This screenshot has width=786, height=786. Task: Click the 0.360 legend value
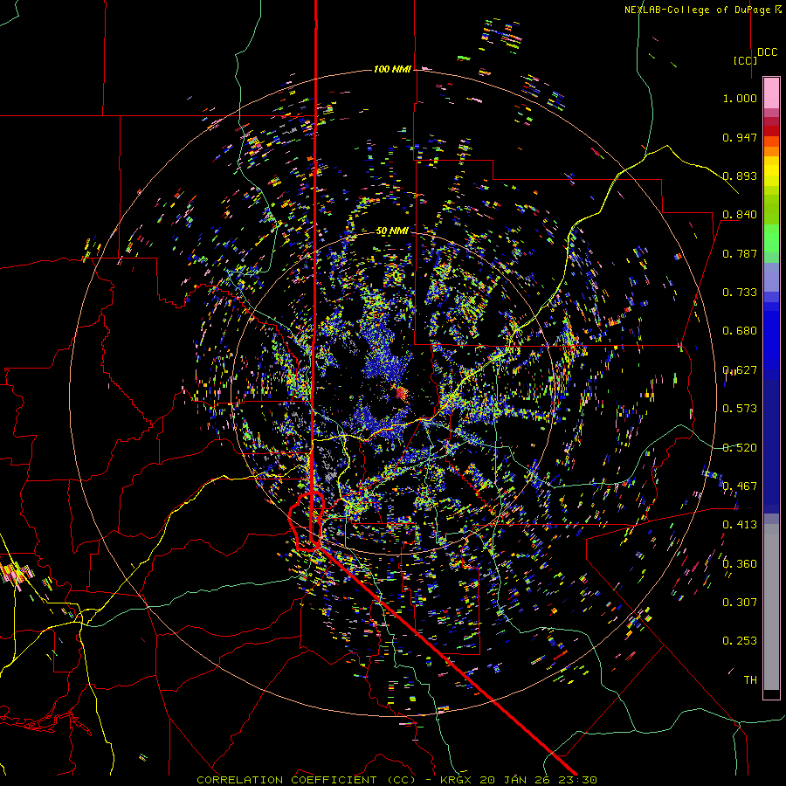click(x=740, y=564)
